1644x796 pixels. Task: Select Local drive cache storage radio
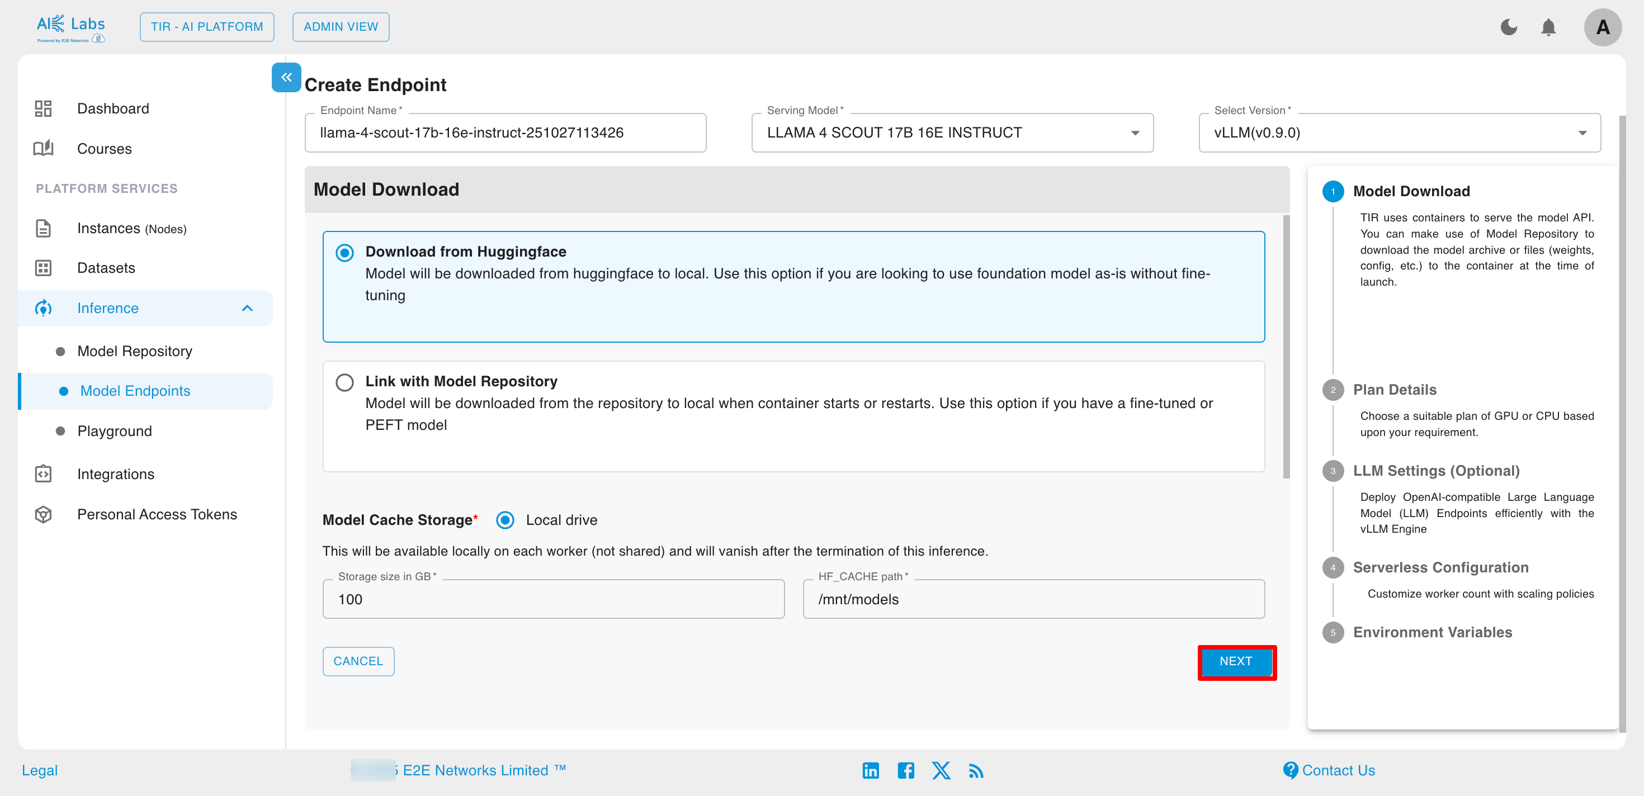coord(505,520)
